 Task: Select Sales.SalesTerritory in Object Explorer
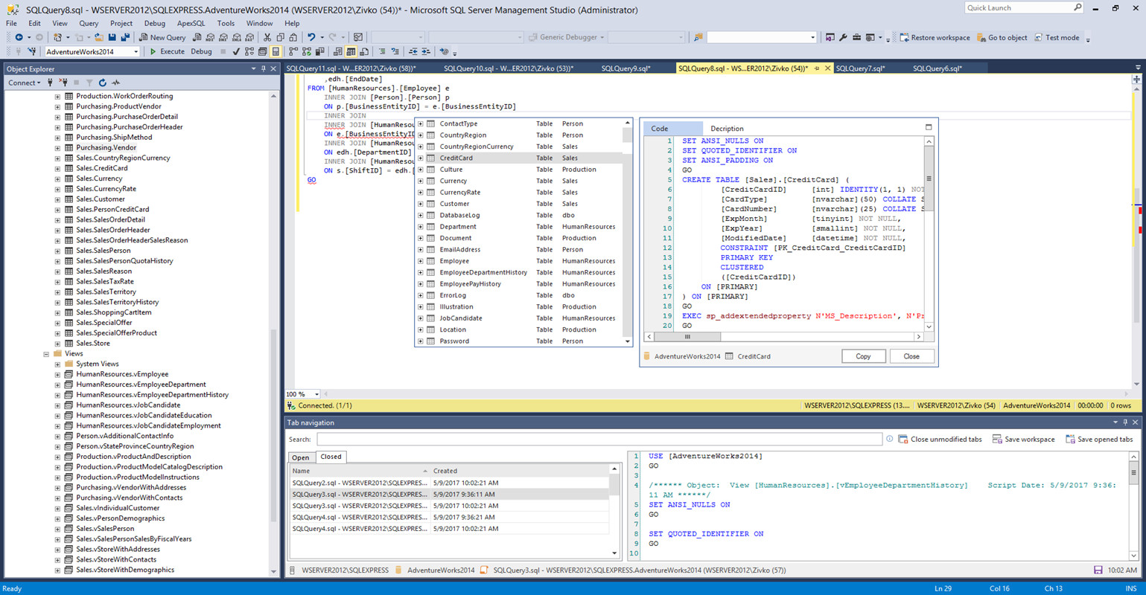point(106,292)
